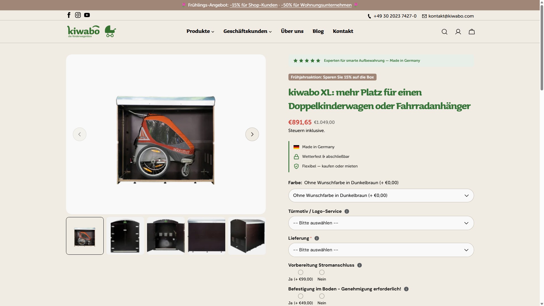Open the Instagram icon link
Viewport: 544px width, 306px height.
[78, 15]
